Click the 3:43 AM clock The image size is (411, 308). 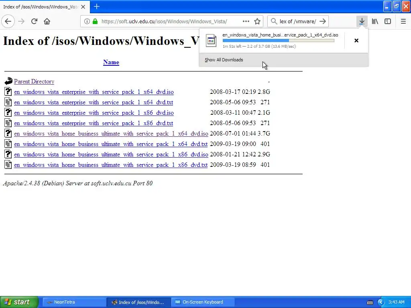pos(396,302)
